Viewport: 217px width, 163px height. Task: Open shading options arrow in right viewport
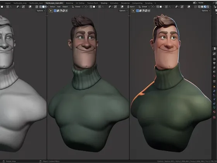[x=211, y=7]
